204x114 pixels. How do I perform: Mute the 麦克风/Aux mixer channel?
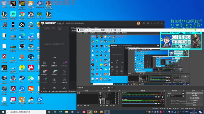pos(159,97)
